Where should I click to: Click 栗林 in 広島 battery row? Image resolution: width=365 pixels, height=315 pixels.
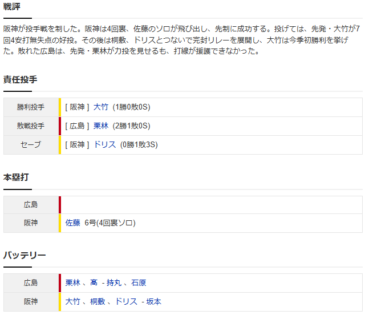coord(72,283)
